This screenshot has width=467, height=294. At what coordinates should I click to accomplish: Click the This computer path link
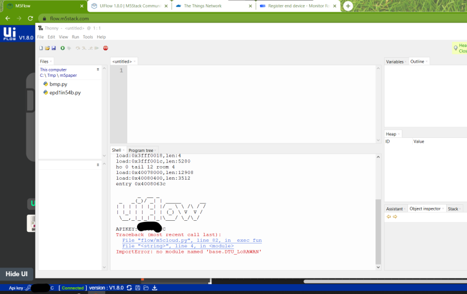click(53, 70)
